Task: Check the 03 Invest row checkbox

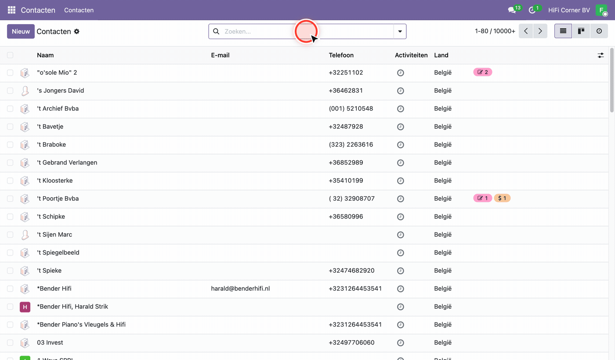Action: tap(10, 342)
